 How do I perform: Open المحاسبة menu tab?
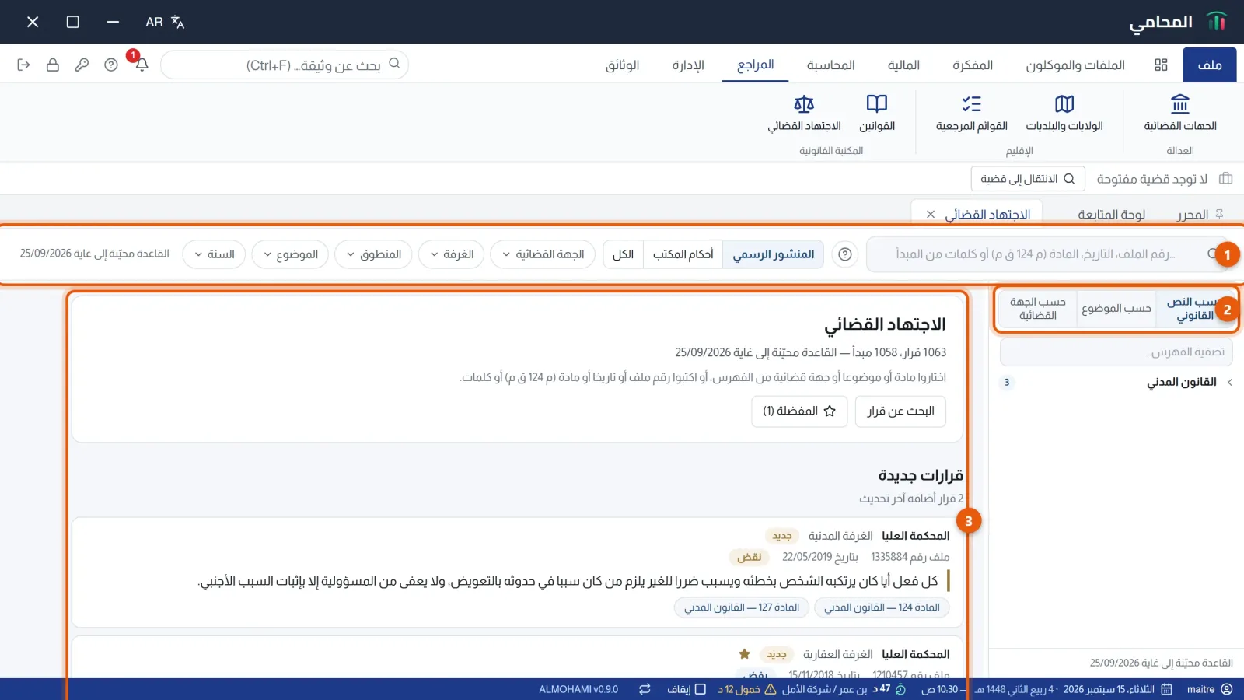(x=830, y=65)
